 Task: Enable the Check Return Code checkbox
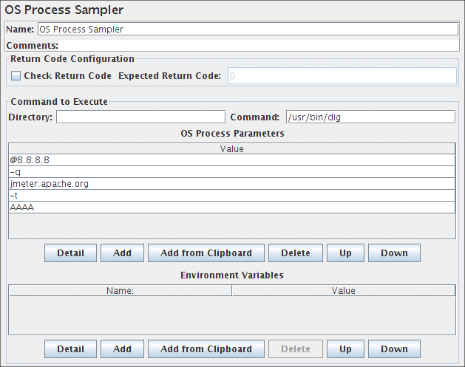[16, 76]
